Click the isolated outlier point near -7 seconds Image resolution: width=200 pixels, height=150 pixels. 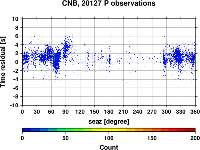[68, 92]
